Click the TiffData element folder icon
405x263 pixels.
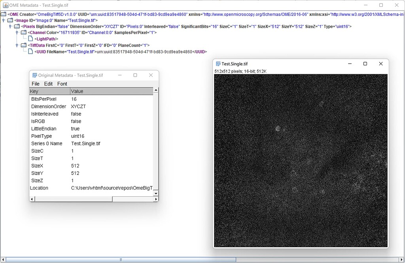(x=24, y=45)
